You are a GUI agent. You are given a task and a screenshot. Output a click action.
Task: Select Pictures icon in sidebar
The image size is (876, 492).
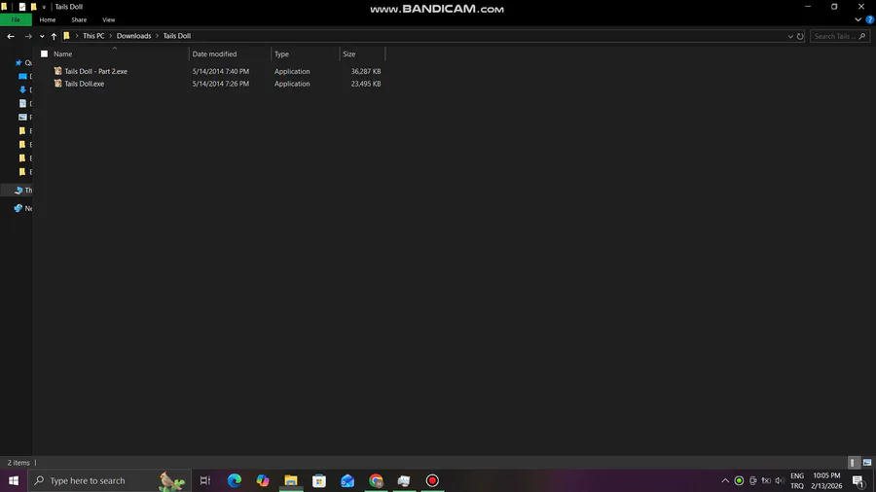tap(23, 117)
